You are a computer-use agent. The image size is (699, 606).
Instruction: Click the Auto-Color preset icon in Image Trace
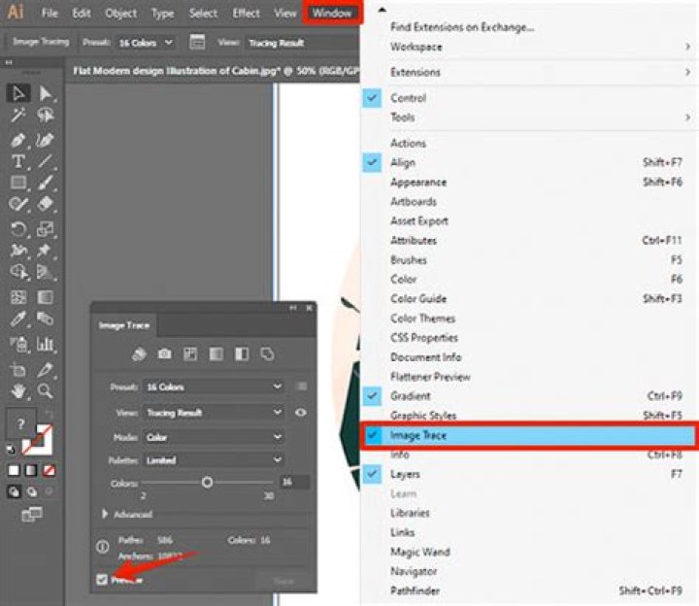tap(139, 354)
